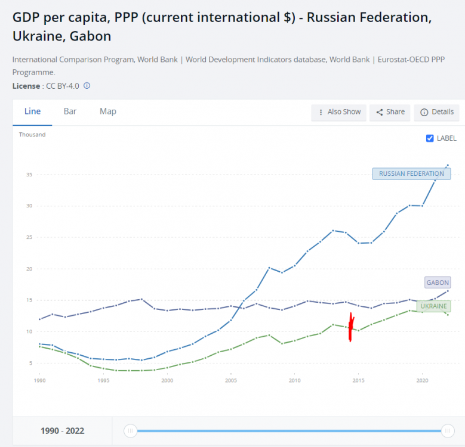
Task: Switch to the Map tab
Action: [108, 111]
